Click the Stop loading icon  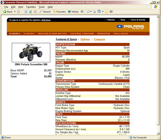click(26, 12)
